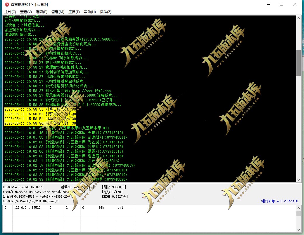The height and width of the screenshot is (235, 304).
Task: Close the 真言BUFF01区 window
Action: point(295,4)
